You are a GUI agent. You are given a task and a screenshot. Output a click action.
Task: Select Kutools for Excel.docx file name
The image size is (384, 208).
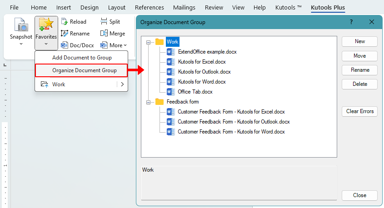(x=202, y=62)
